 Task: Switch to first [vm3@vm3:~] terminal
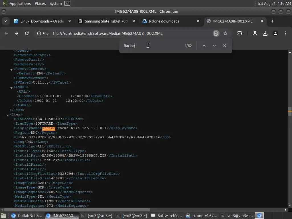coord(96,216)
